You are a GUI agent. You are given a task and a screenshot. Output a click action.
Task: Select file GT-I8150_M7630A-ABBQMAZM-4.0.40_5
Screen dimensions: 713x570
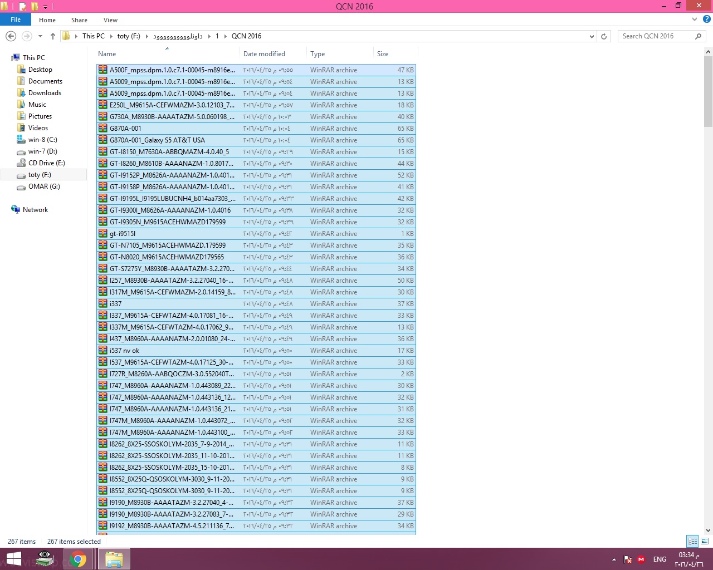tap(256, 152)
